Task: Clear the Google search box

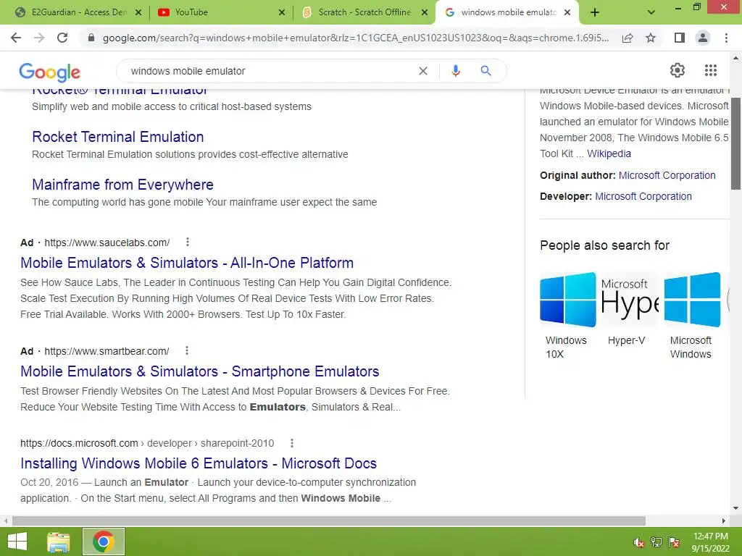Action: coord(423,71)
